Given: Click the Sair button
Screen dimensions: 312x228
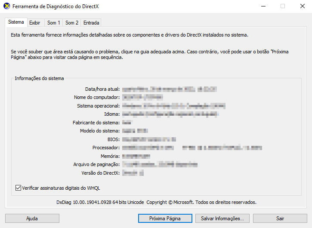Looking at the screenshot, I should click(x=280, y=219).
